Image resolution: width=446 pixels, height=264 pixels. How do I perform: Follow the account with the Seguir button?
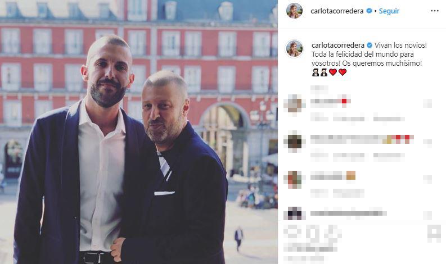click(x=389, y=11)
